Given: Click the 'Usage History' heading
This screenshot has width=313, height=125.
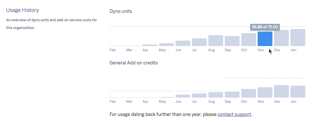Looking at the screenshot, I should coord(23,10).
